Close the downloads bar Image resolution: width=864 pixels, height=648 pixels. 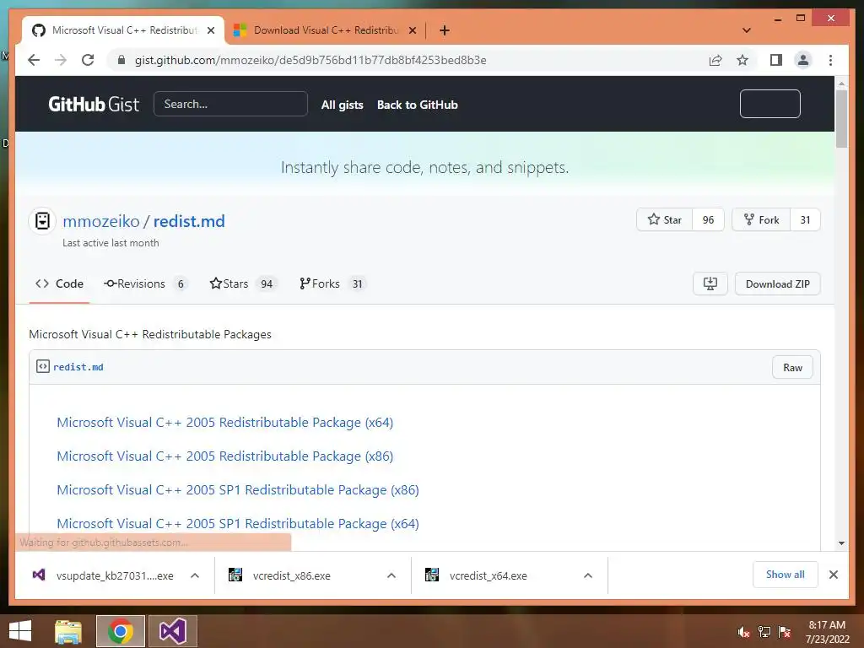[834, 575]
